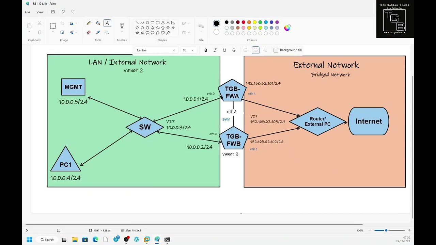Toggle Bold text formatting
Viewport: 436px width, 245px height.
(206, 50)
